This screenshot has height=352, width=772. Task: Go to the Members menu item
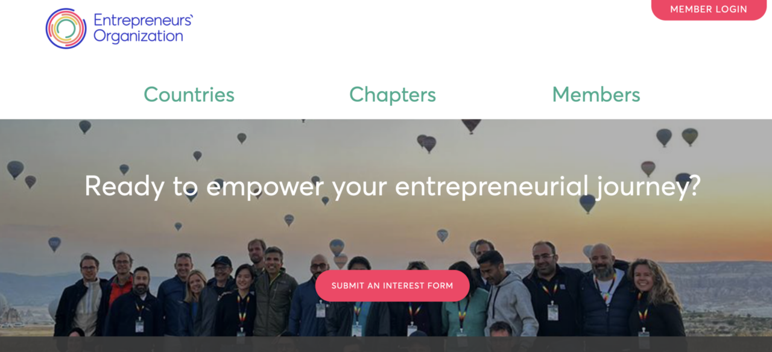click(596, 95)
